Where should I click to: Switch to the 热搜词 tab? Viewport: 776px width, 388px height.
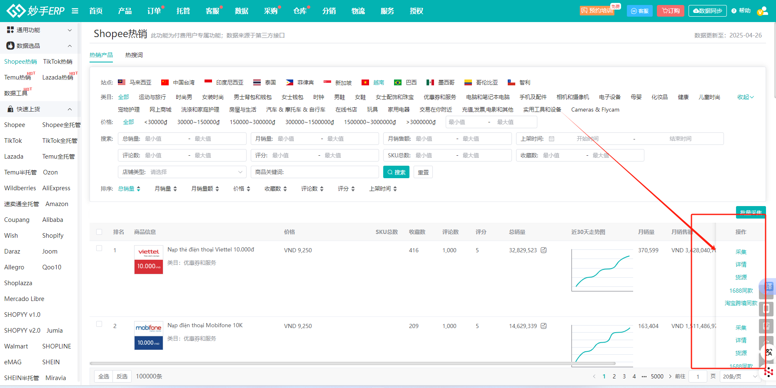pyautogui.click(x=134, y=55)
